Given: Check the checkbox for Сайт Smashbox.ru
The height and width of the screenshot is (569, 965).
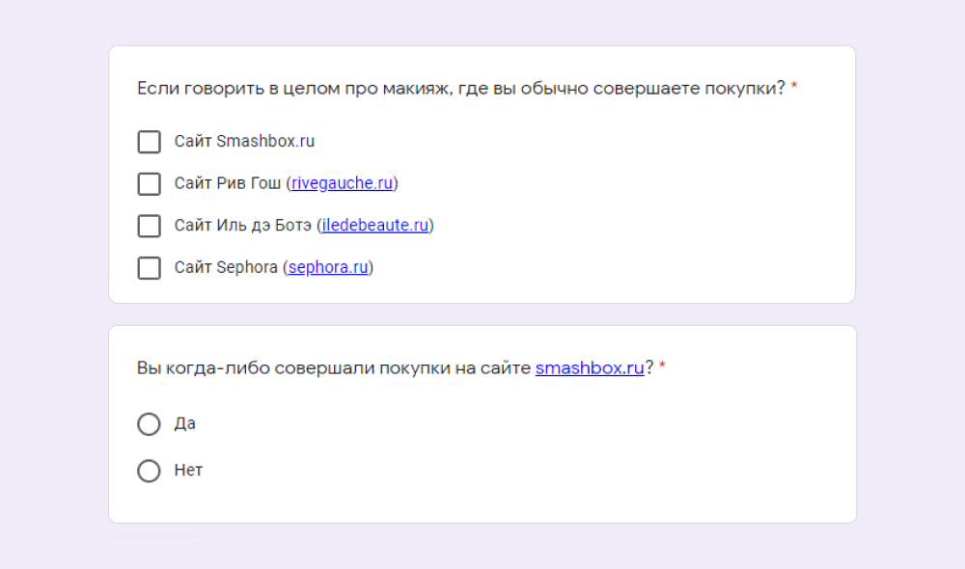Looking at the screenshot, I should (x=149, y=141).
